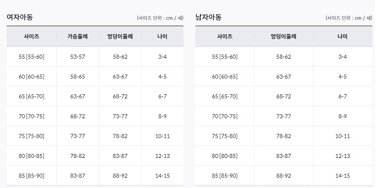Click 사이즈 header in the 여자아동 table
The image size is (381, 188).
(32, 37)
